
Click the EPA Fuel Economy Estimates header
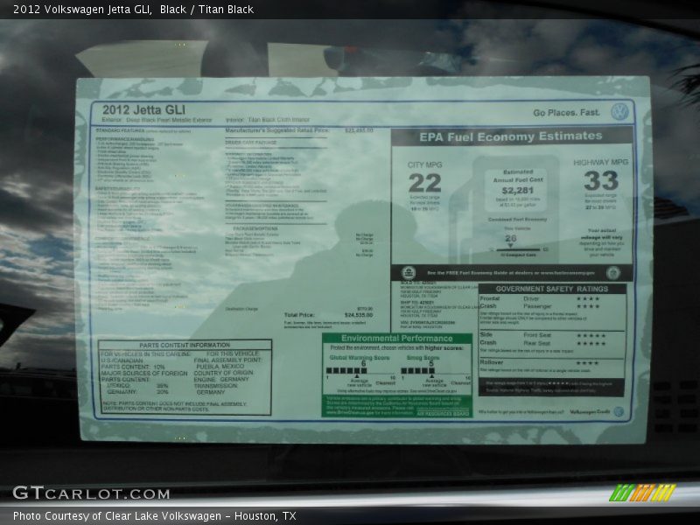tap(511, 136)
